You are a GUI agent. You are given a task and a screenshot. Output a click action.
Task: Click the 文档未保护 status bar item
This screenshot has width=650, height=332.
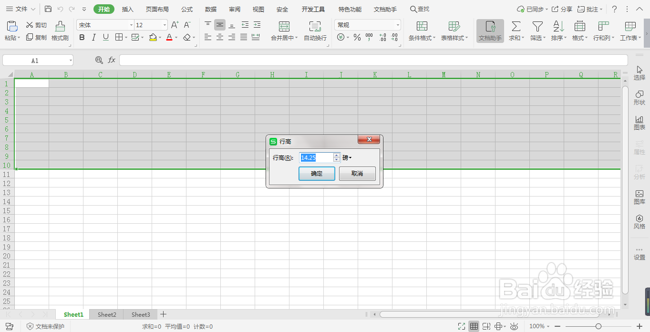coord(46,326)
